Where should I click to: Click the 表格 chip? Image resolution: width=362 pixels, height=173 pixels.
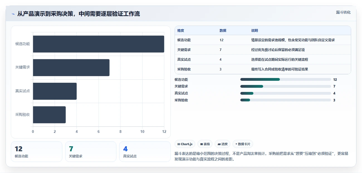[205, 144]
